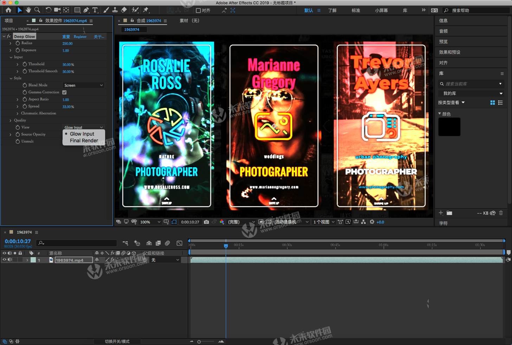Open the 效果和预设 panel
This screenshot has height=345, width=512.
coord(450,52)
